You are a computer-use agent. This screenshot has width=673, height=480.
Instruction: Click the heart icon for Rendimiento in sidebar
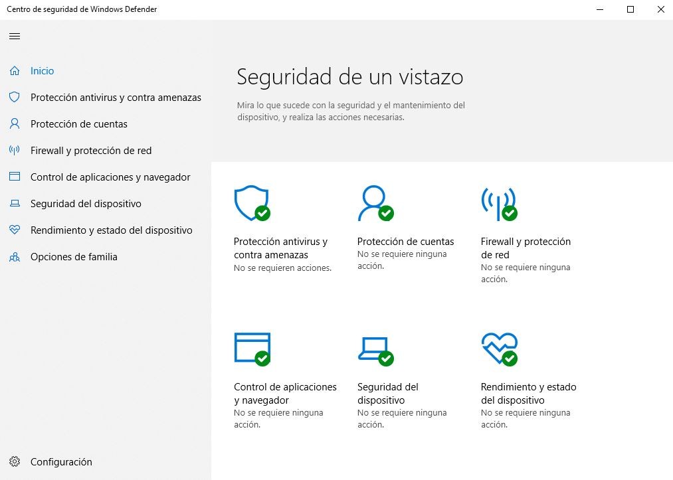click(15, 230)
